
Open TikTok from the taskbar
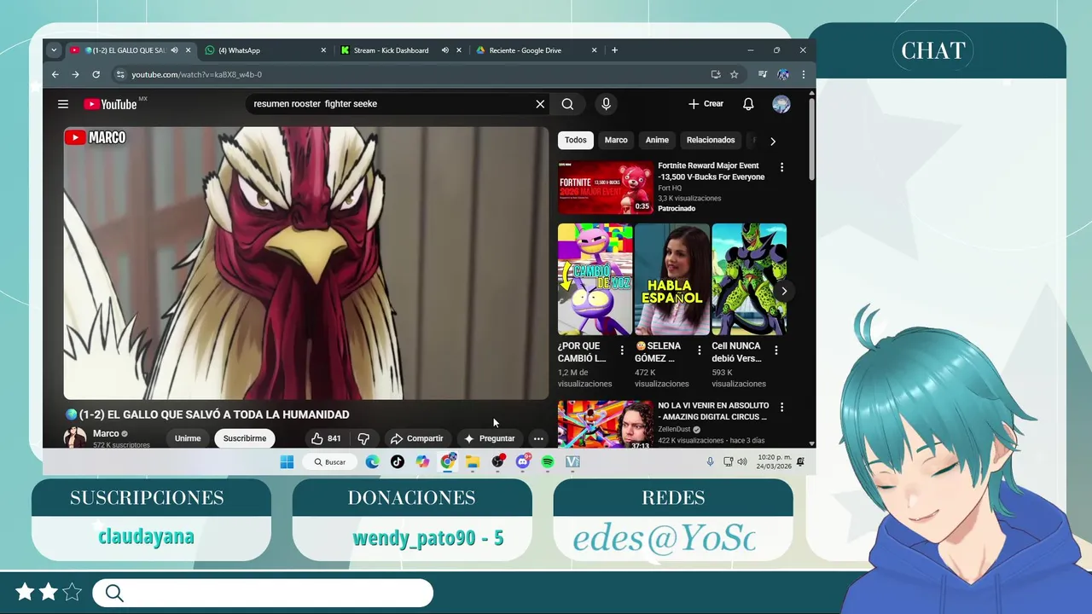tap(398, 461)
